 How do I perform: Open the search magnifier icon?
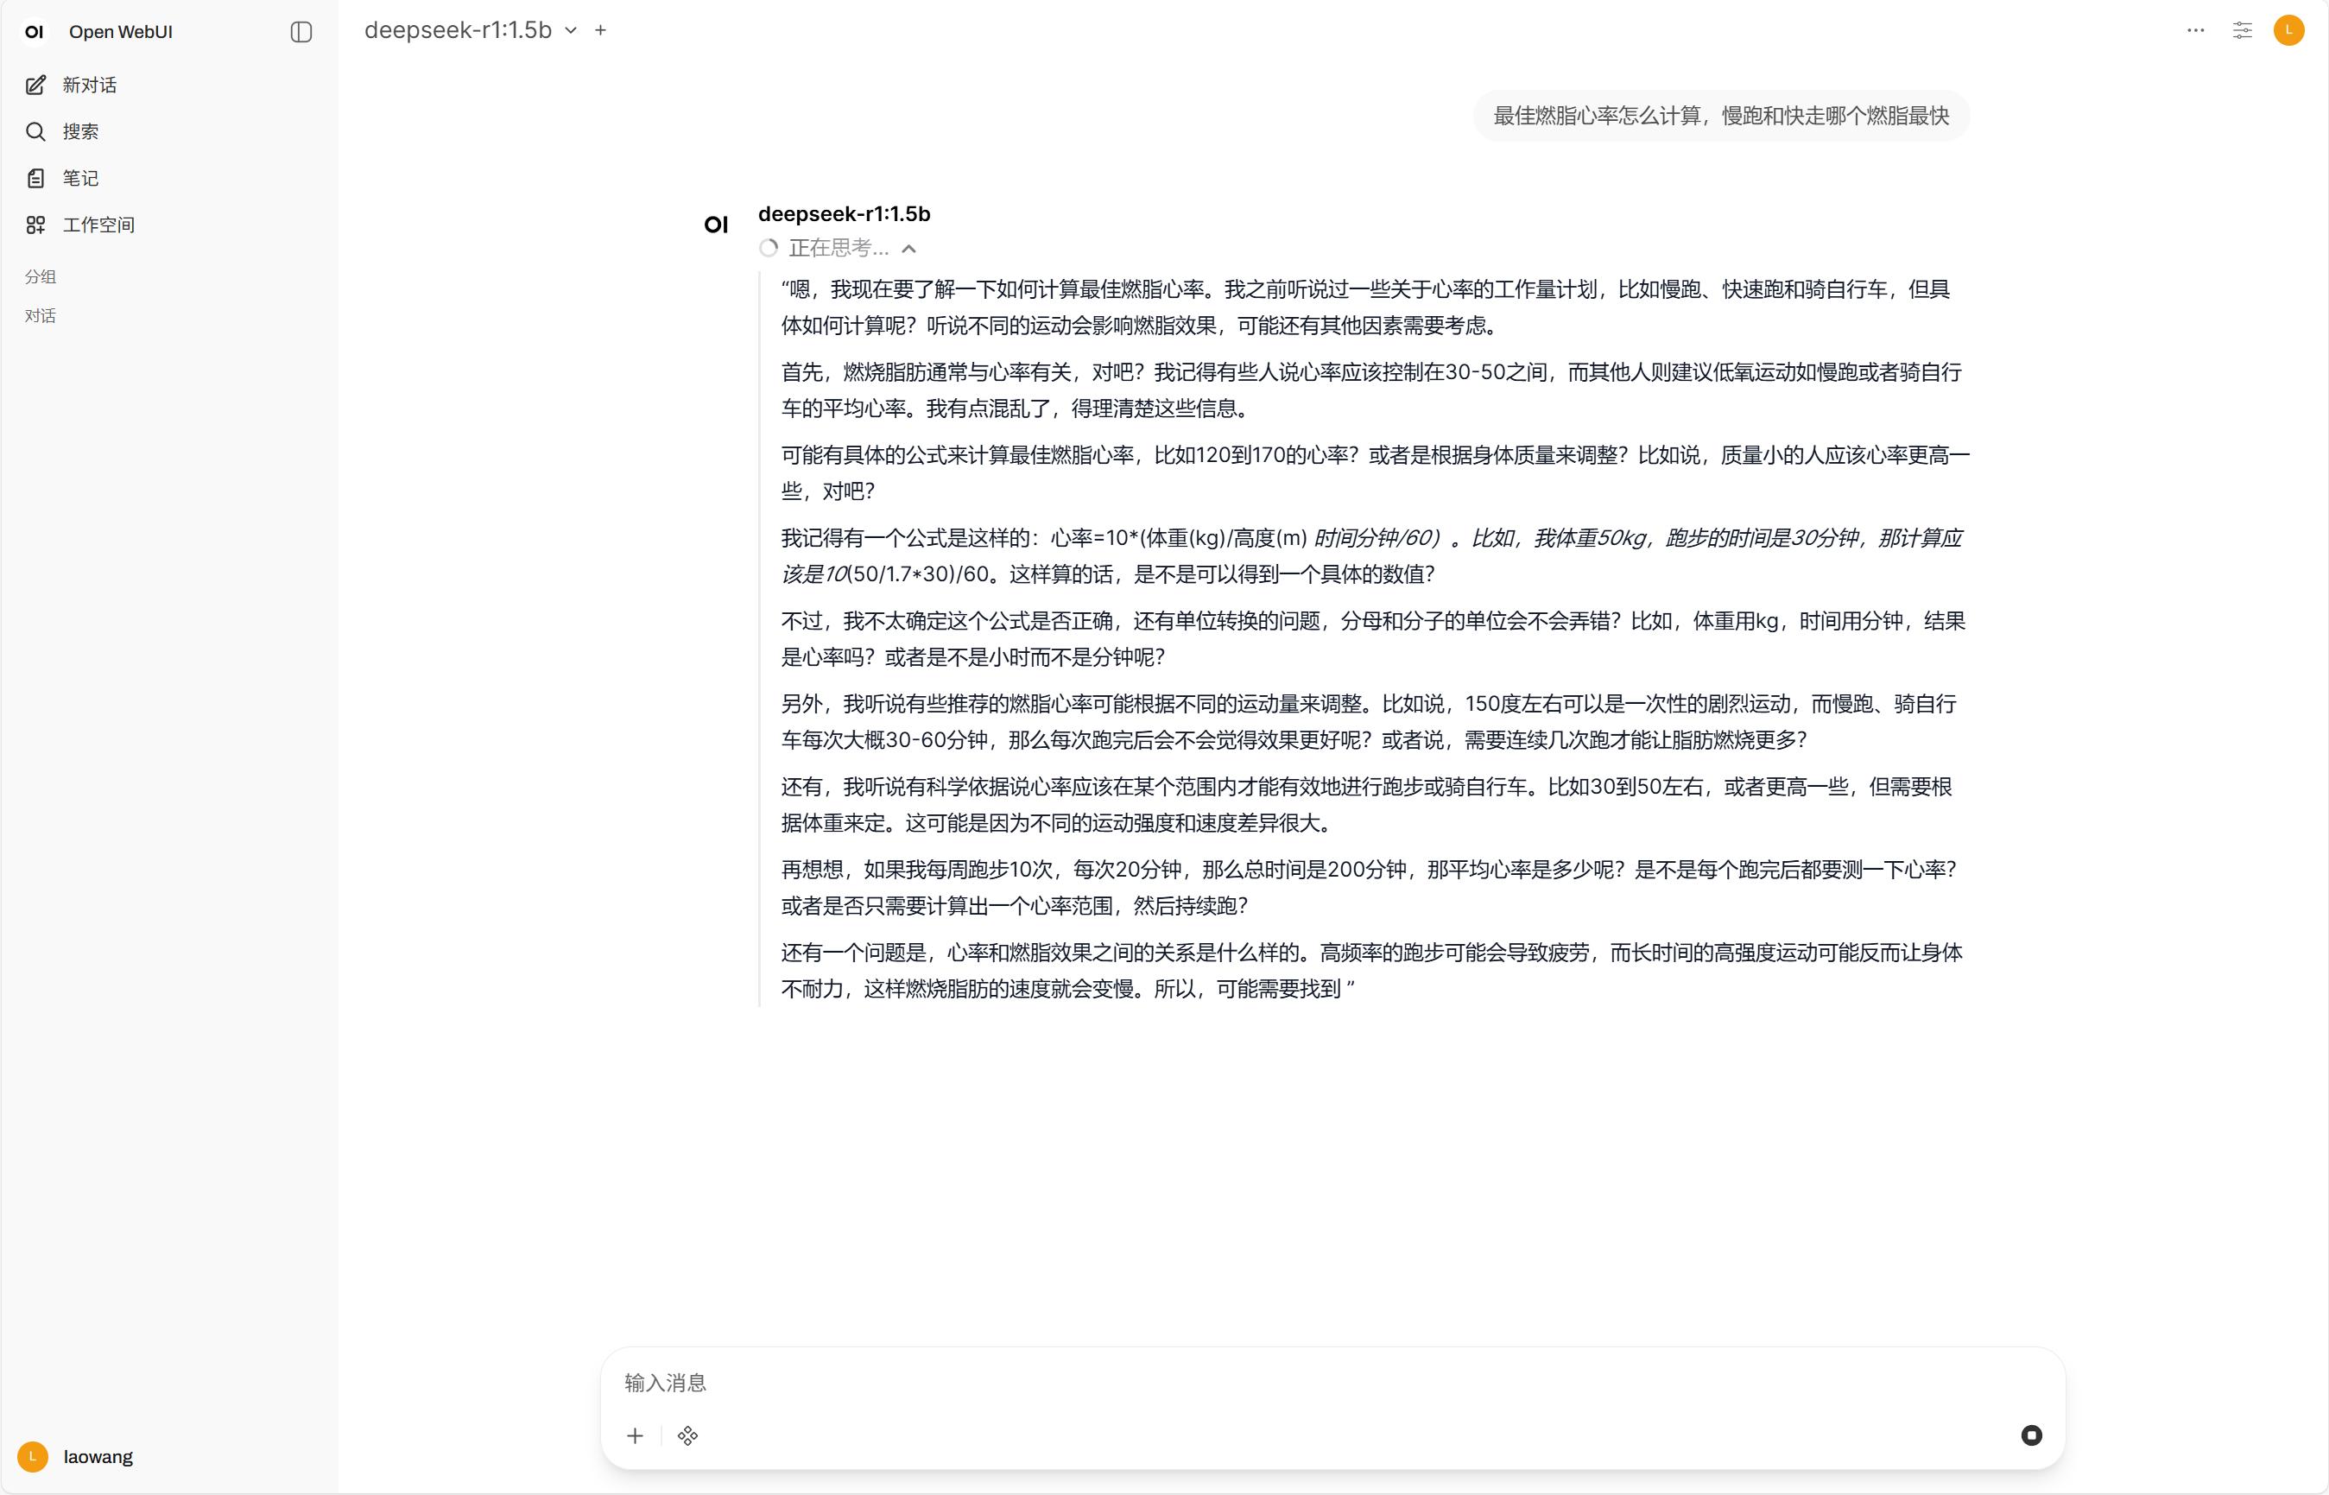pyautogui.click(x=36, y=132)
